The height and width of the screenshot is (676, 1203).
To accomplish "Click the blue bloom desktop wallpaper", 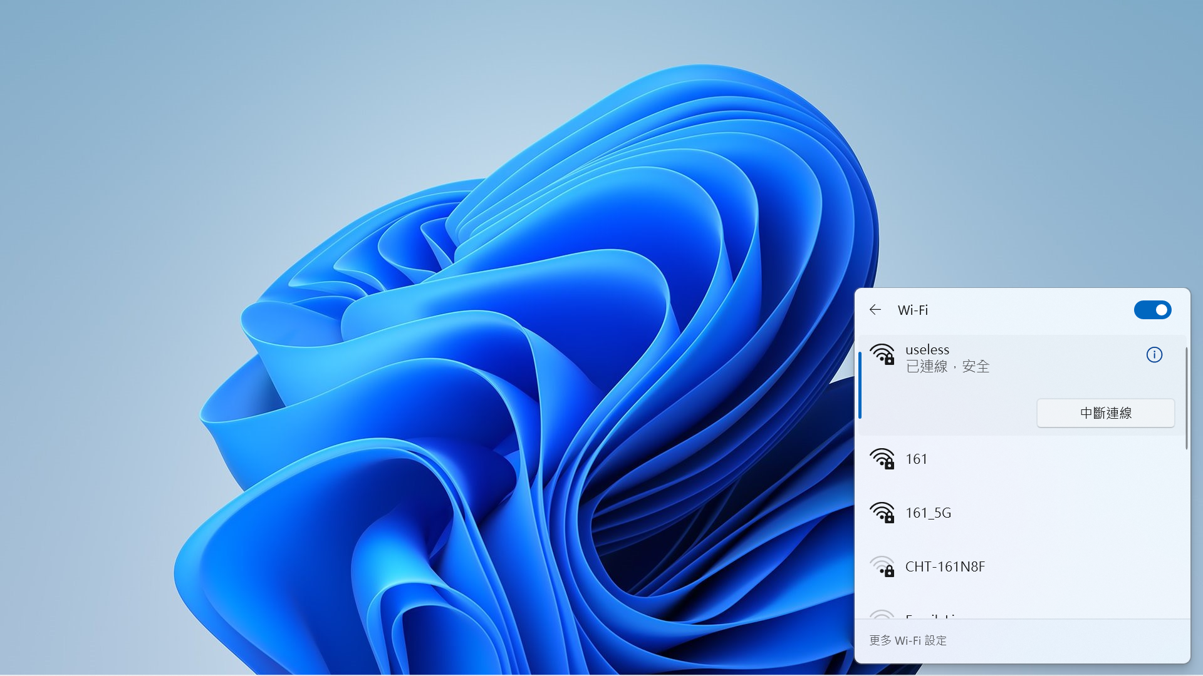I will (x=501, y=376).
